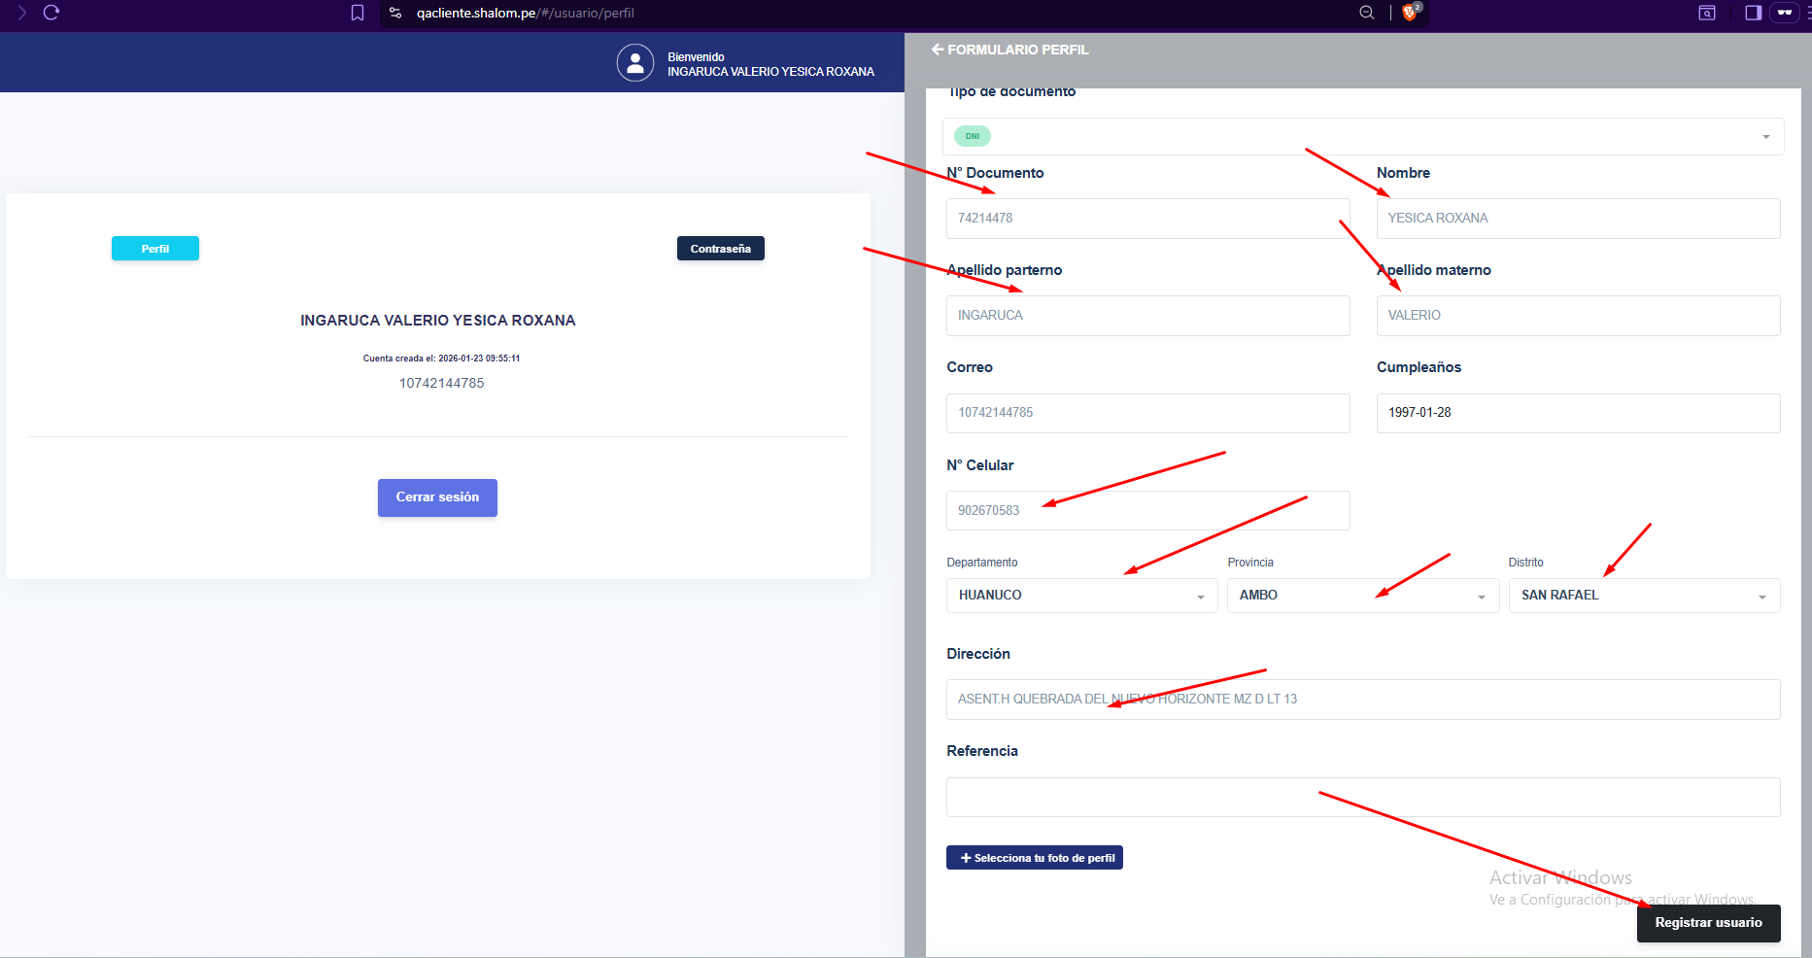Open the site settings icon beside the URL
1812x958 pixels.
pyautogui.click(x=395, y=13)
